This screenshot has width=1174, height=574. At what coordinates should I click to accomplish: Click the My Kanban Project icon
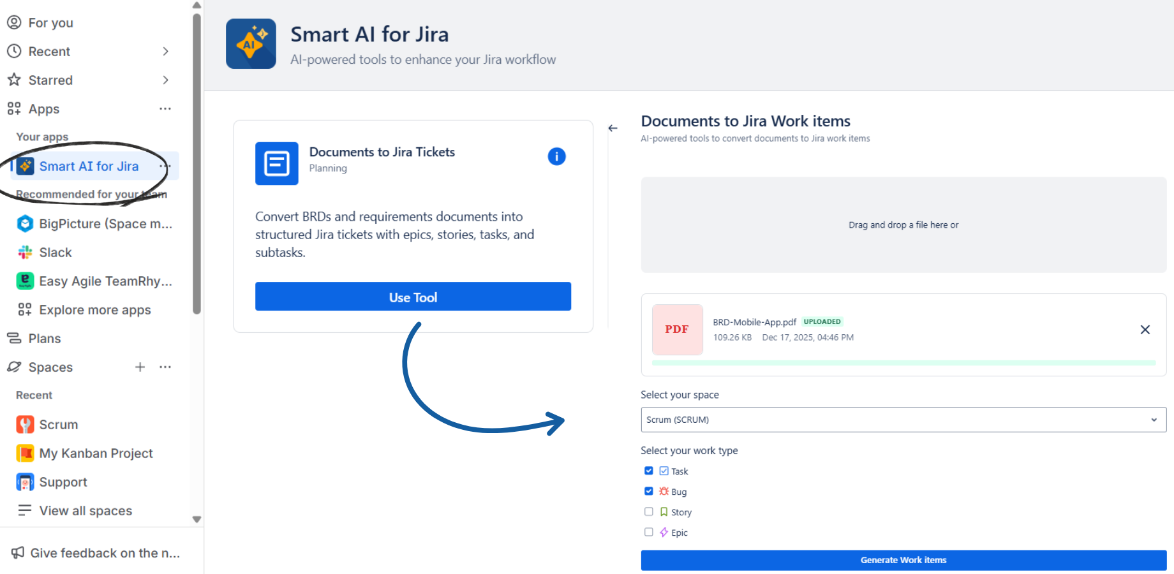click(x=24, y=453)
